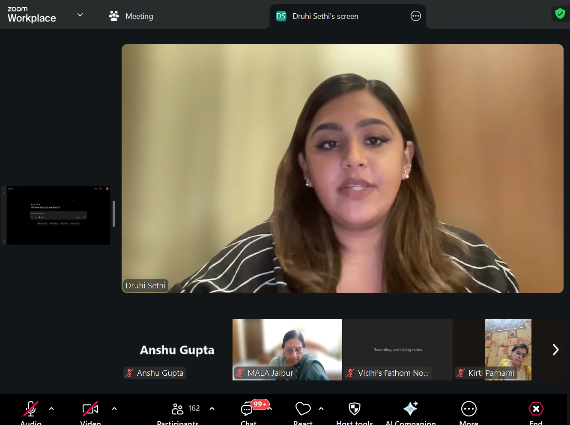Viewport: 570px width, 425px height.
Task: Select Druhi Sethi's screen tab
Action: pyautogui.click(x=325, y=16)
